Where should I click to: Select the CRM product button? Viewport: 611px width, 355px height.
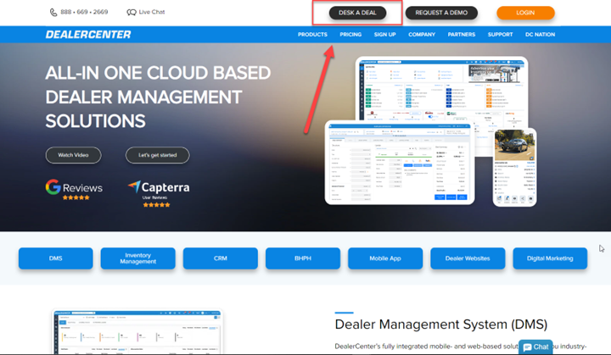point(220,258)
